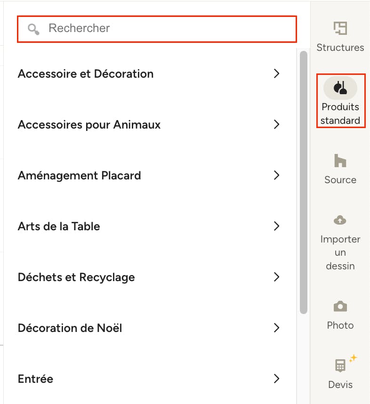Viewport: 370px width, 404px height.
Task: Select the Déchets et Recyclage label
Action: [x=76, y=277]
